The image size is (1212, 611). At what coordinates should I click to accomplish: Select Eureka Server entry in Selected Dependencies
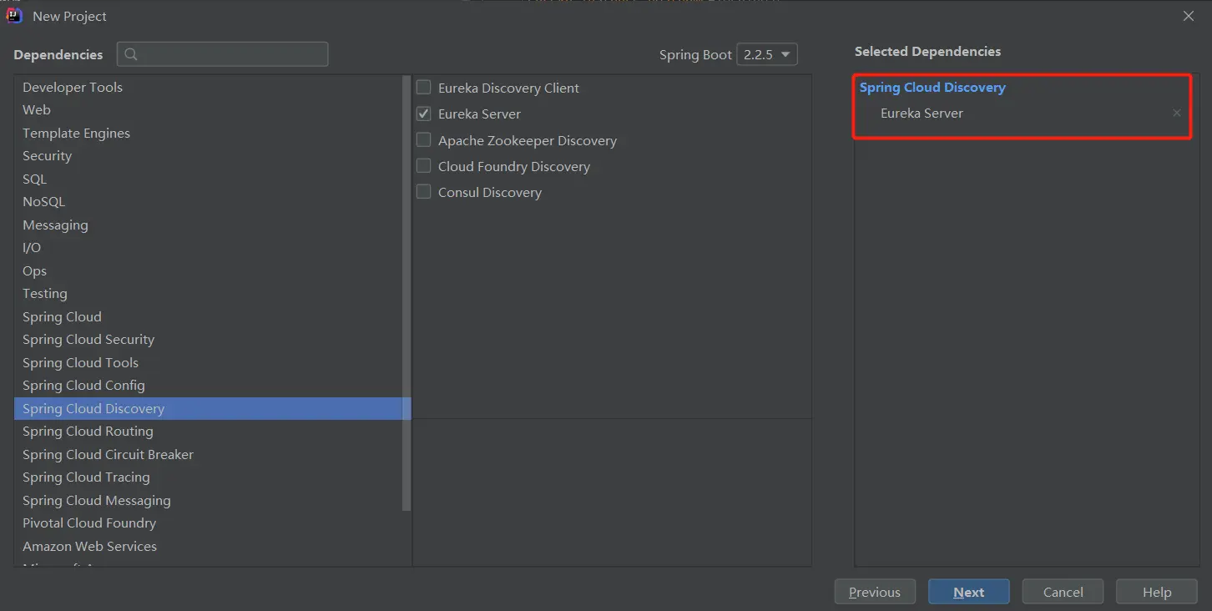(922, 113)
